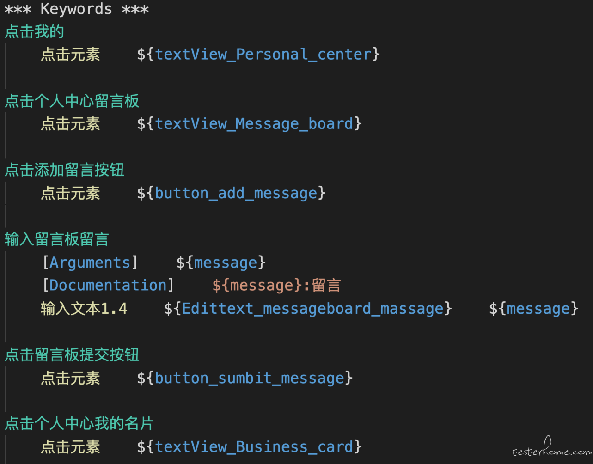Click the 点击个人中心我的名片 keyword name
The width and height of the screenshot is (593, 464).
coord(79,424)
